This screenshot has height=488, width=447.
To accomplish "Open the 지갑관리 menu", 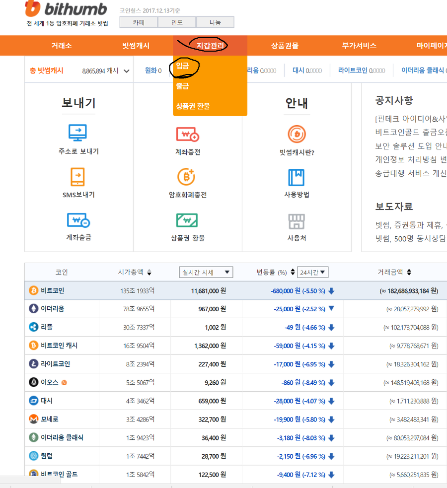I will pos(211,45).
